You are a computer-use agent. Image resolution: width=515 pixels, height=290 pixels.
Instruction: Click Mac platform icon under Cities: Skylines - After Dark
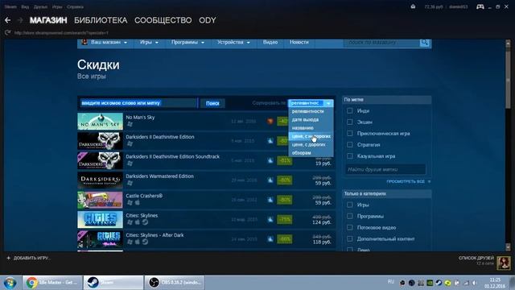(x=138, y=242)
